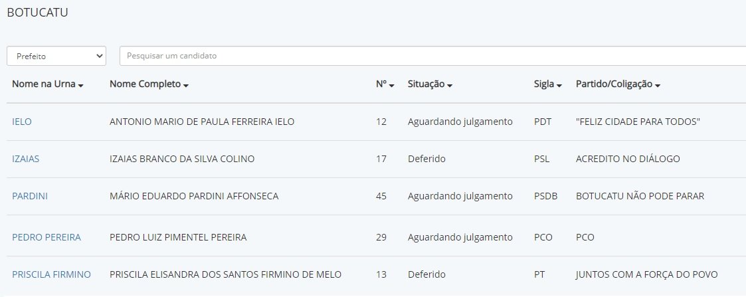Click the Situação header label

[426, 85]
